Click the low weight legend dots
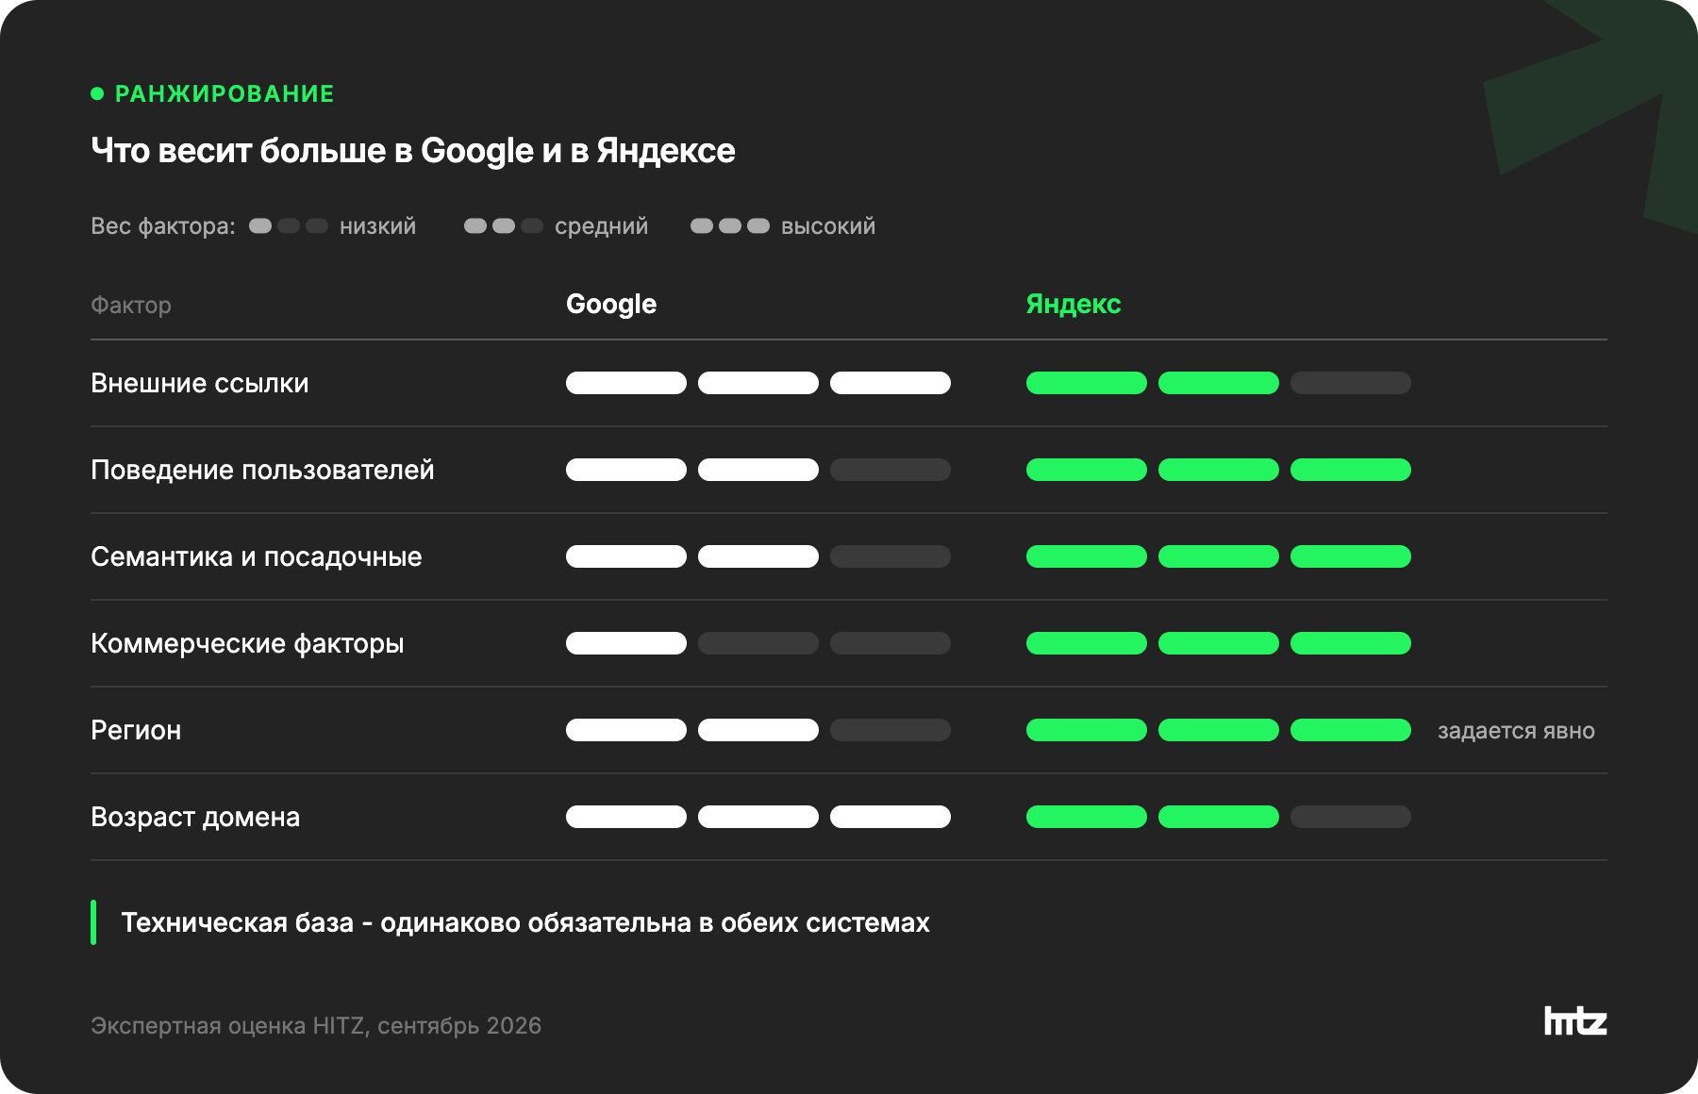Viewport: 1698px width, 1094px height. pyautogui.click(x=289, y=226)
